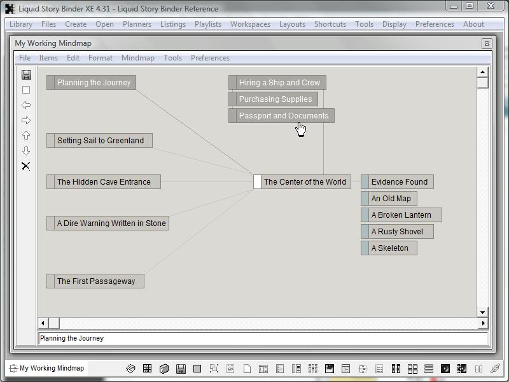Open the Planners menu in main menu bar
509x382 pixels.
tap(137, 24)
